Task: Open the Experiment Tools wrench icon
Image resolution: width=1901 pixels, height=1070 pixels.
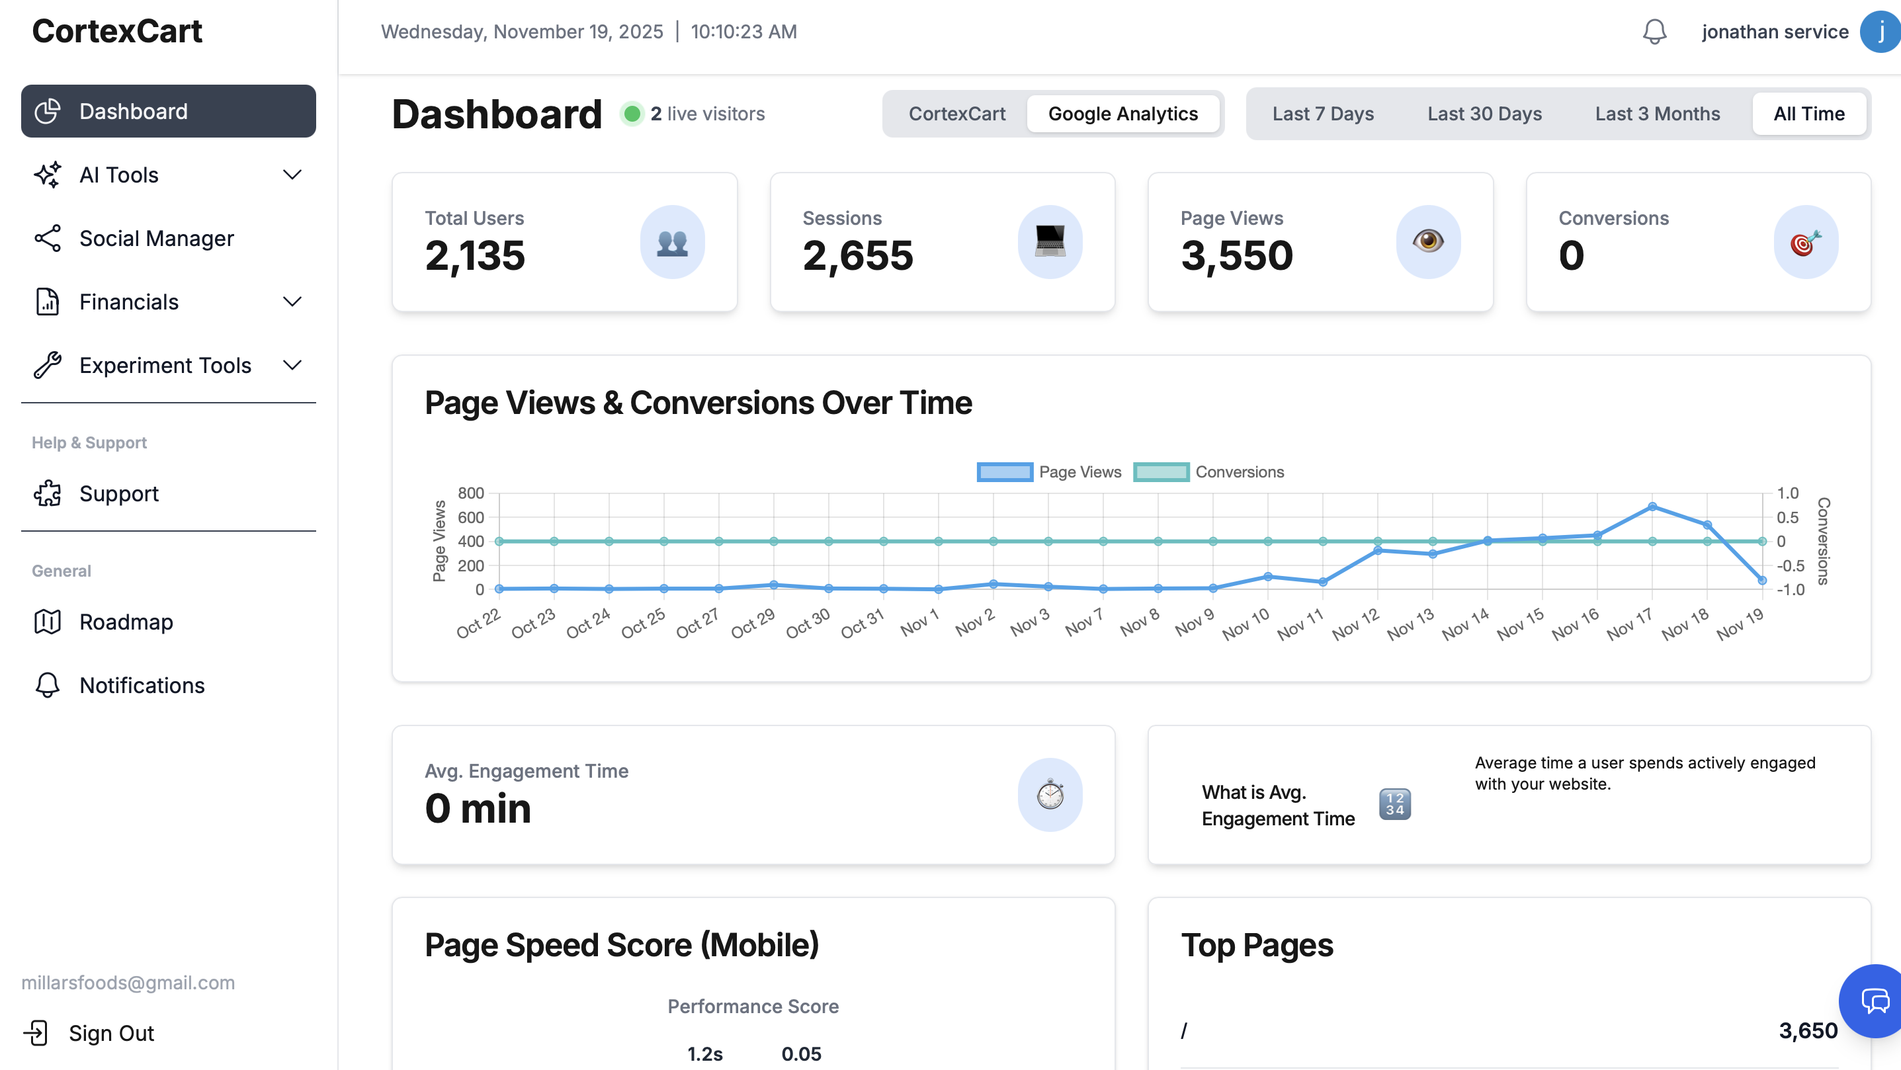Action: 47,364
